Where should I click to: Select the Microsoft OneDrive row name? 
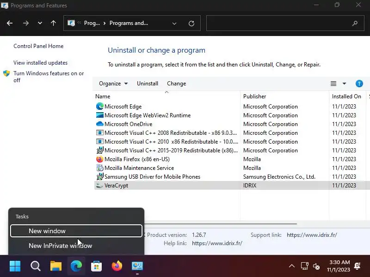tap(129, 124)
